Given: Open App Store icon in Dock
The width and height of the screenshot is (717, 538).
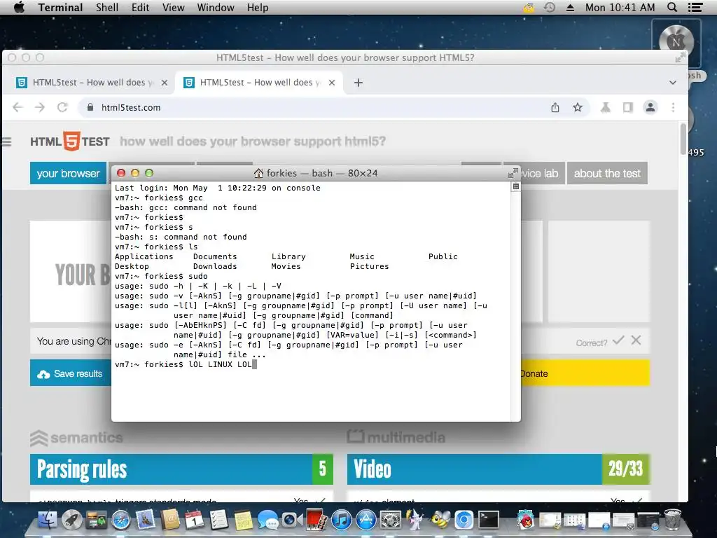Looking at the screenshot, I should point(366,520).
